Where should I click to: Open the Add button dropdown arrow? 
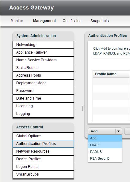(x=118, y=131)
